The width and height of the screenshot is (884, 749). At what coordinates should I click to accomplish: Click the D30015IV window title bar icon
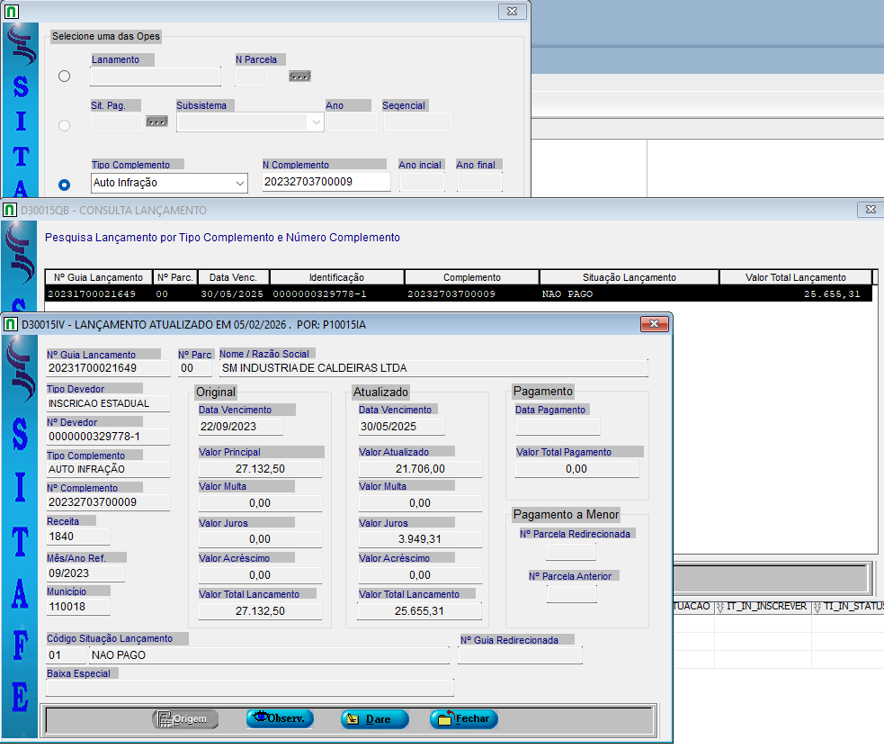pos(10,323)
